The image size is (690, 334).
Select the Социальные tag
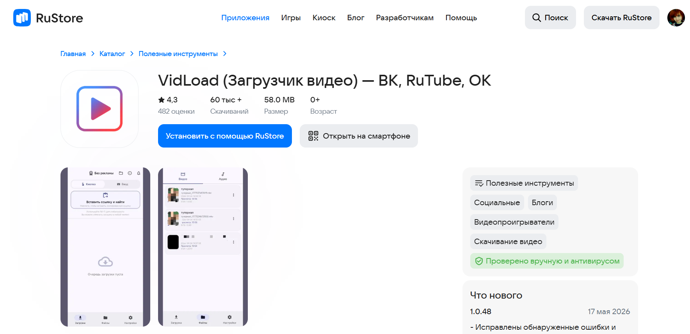497,202
